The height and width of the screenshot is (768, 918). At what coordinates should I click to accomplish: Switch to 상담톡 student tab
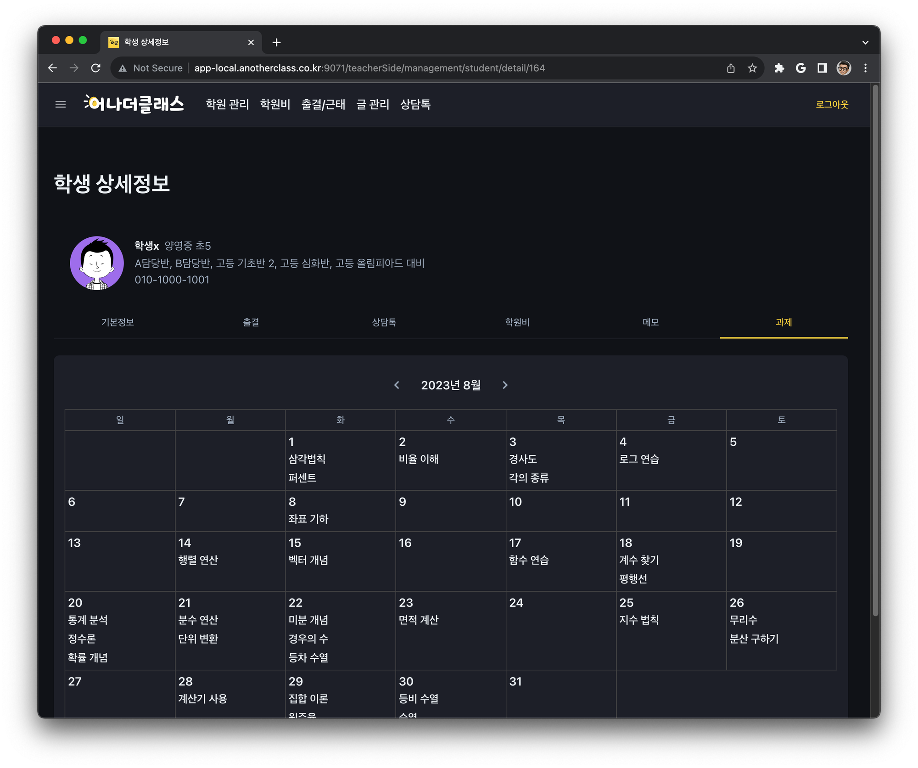384,322
